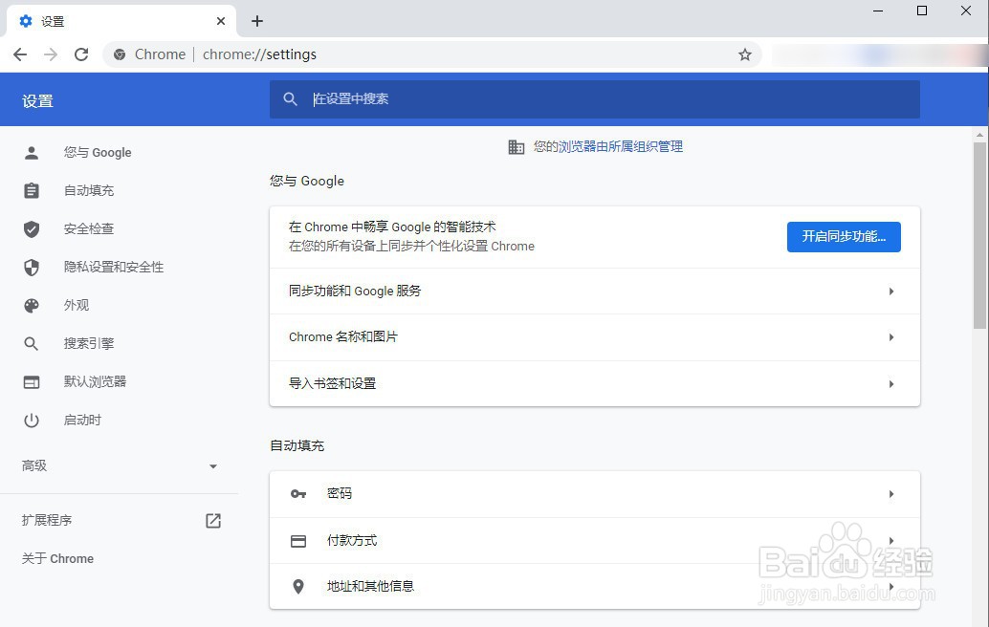Open 扩展程序 from the sidebar
Screen dimensions: 989x627
point(47,521)
